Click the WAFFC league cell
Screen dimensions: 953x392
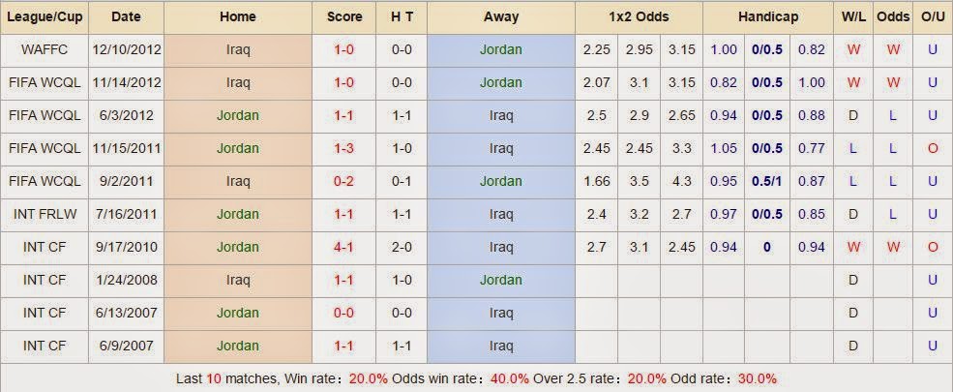click(45, 49)
